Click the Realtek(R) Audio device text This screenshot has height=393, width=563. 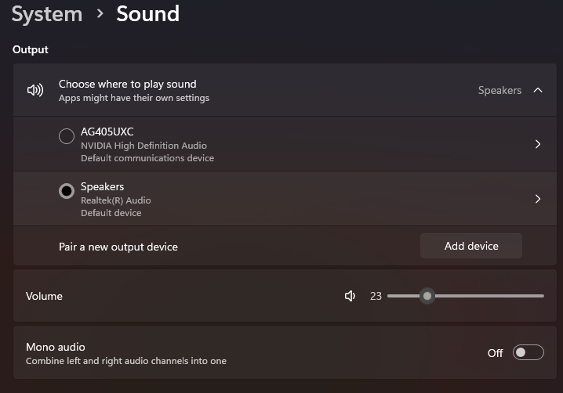pyautogui.click(x=115, y=200)
